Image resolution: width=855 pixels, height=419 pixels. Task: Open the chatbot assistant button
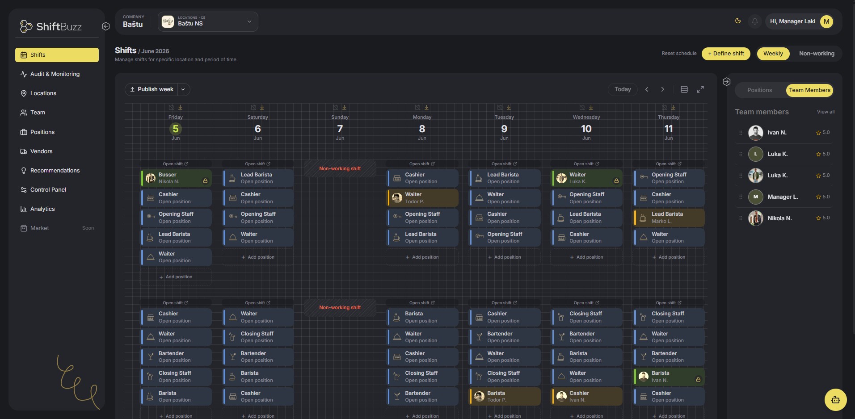(835, 400)
